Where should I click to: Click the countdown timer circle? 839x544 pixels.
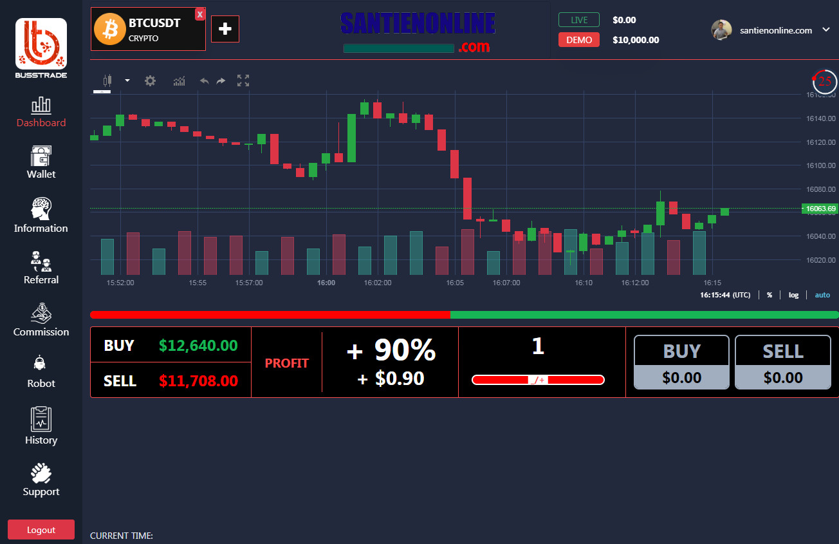[x=825, y=81]
